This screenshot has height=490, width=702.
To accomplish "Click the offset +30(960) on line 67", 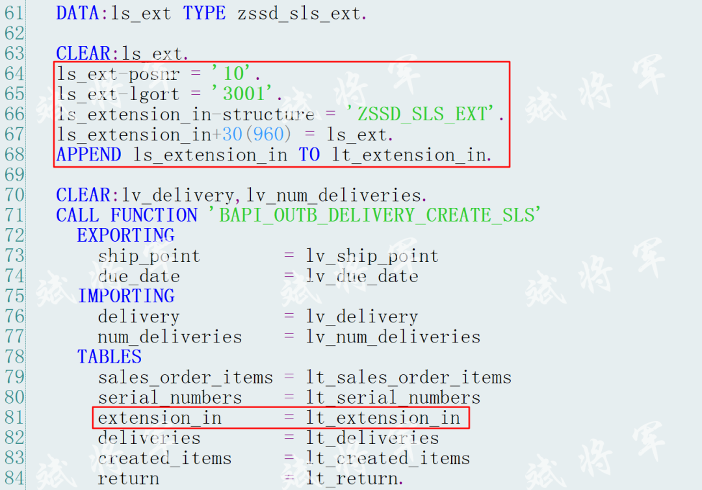I will (251, 135).
